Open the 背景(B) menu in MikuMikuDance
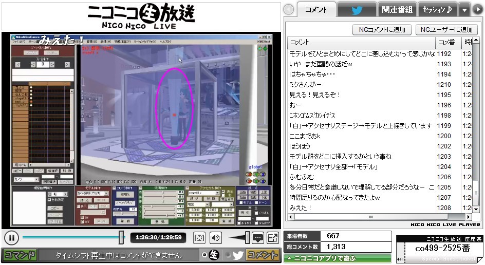The width and height of the screenshot is (485, 265). 92,42
